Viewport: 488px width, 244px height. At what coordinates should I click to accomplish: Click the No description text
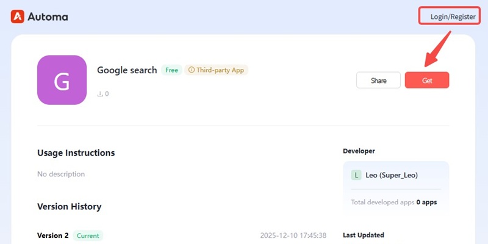[x=61, y=174]
